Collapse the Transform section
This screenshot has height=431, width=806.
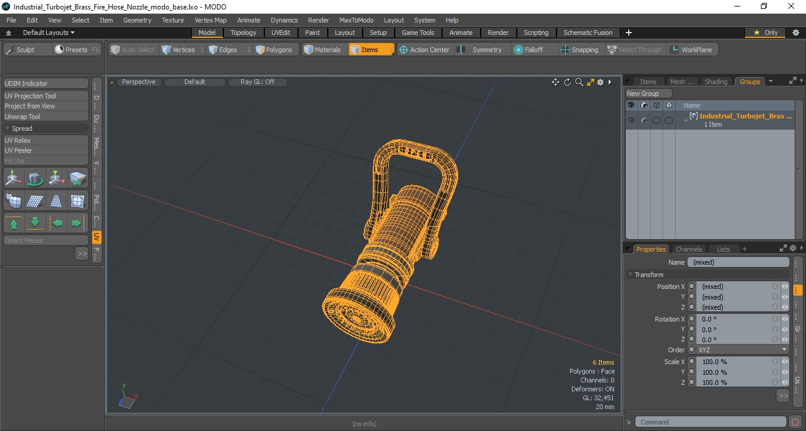tap(631, 275)
